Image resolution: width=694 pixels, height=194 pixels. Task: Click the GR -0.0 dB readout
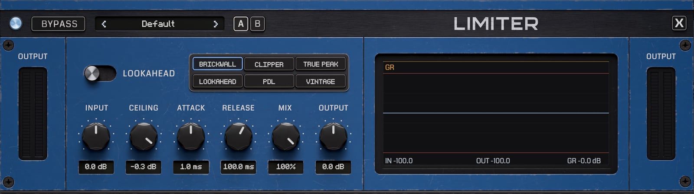coord(584,161)
